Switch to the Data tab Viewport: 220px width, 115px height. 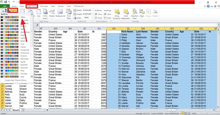pyautogui.click(x=53, y=6)
